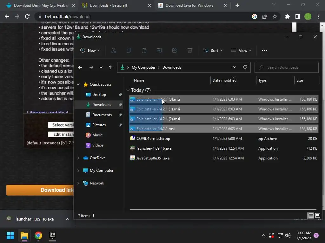325x243 pixels.
Task: Click the Delete trash icon in Explorer toolbar
Action: pos(190,50)
